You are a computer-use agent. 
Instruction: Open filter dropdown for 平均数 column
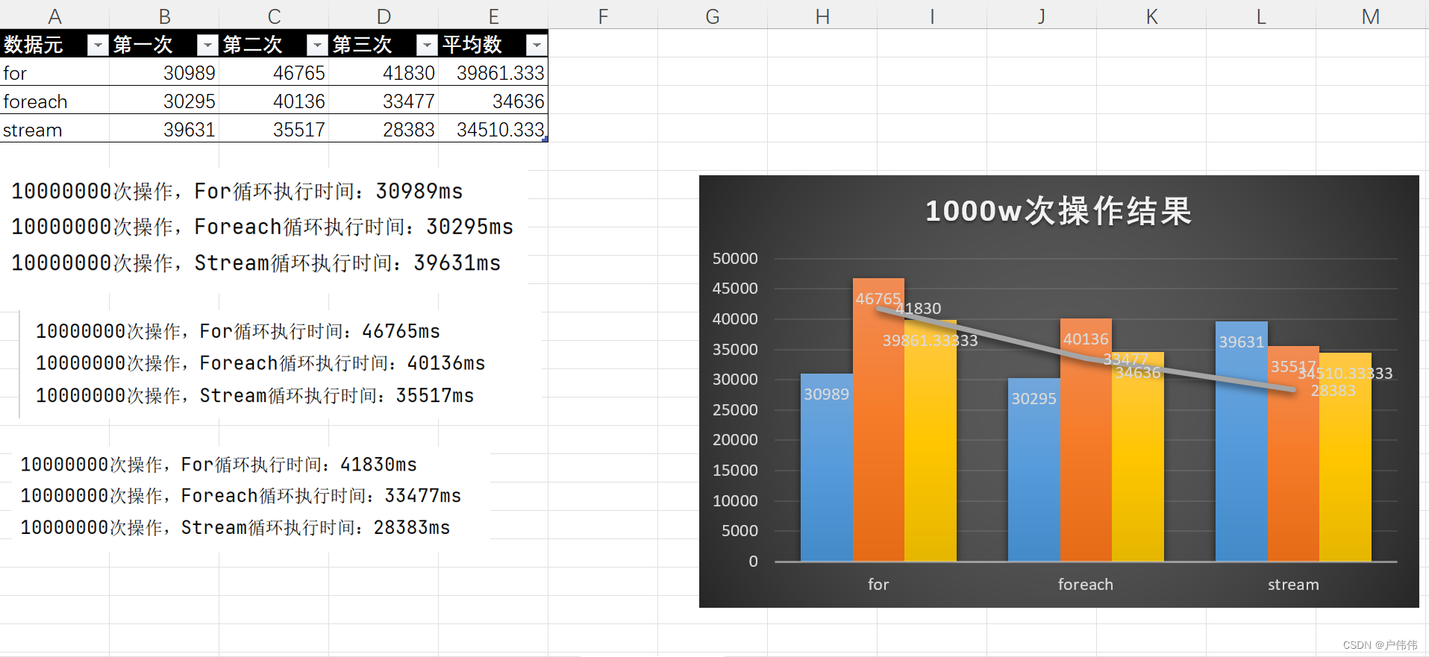pyautogui.click(x=537, y=45)
